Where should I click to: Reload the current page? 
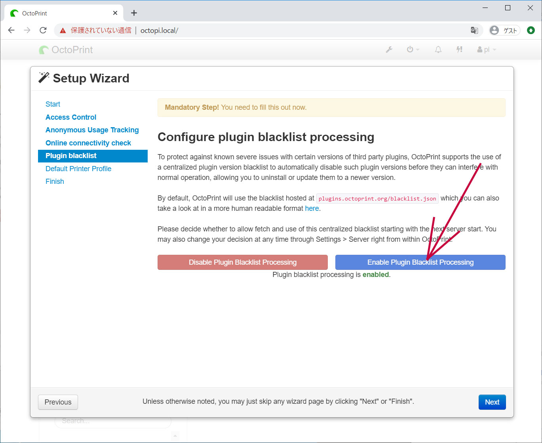click(43, 30)
